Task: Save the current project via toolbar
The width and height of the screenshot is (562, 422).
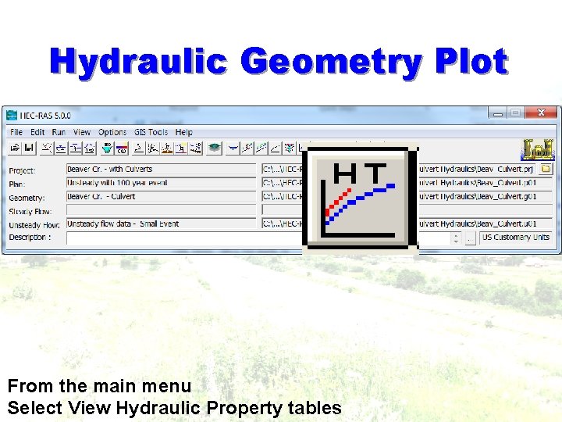Action: coord(29,148)
